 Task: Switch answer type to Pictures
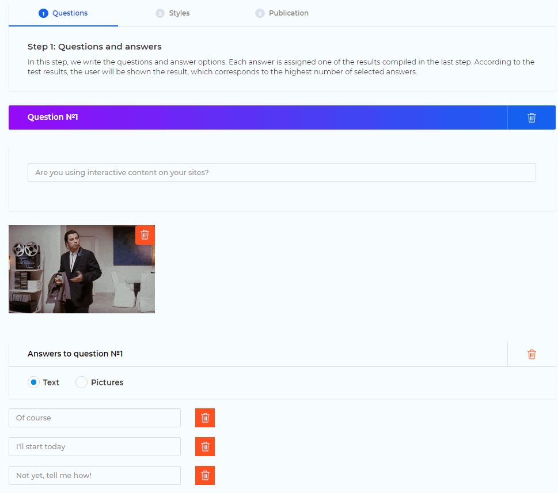click(82, 382)
